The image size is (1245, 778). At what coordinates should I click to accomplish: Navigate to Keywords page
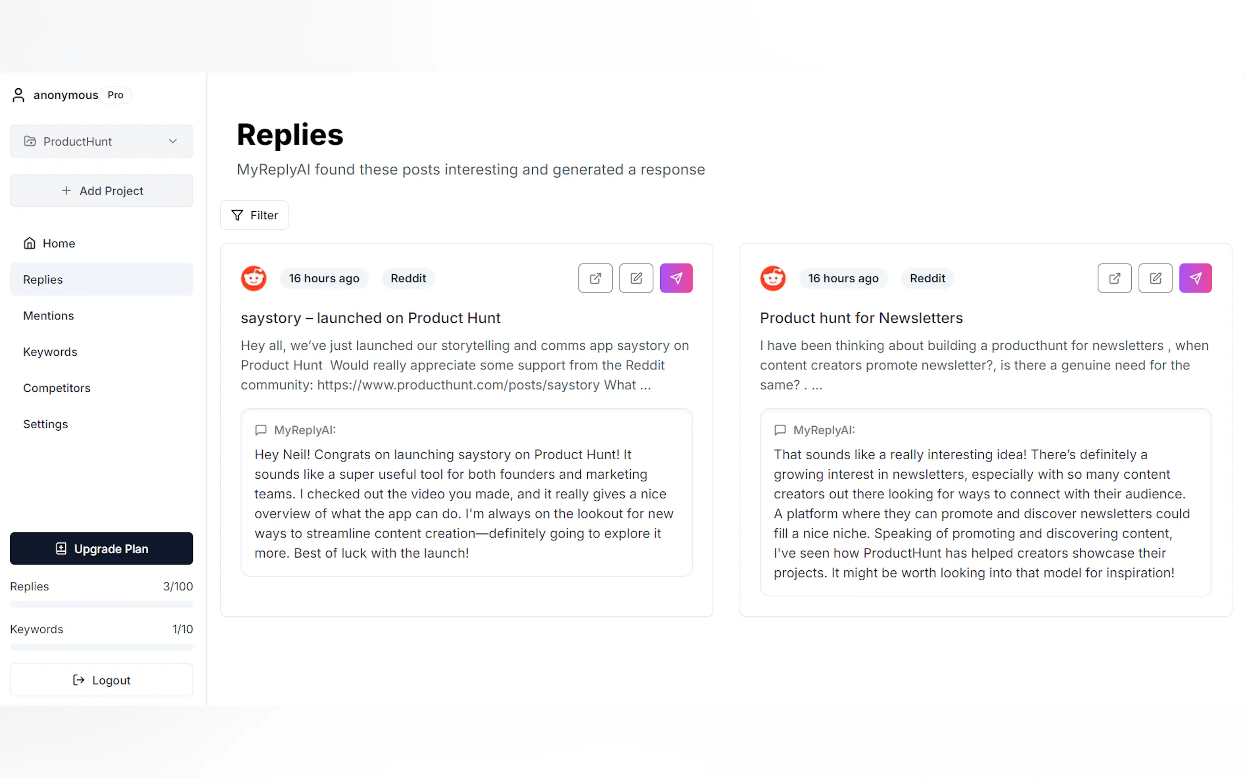tap(50, 352)
